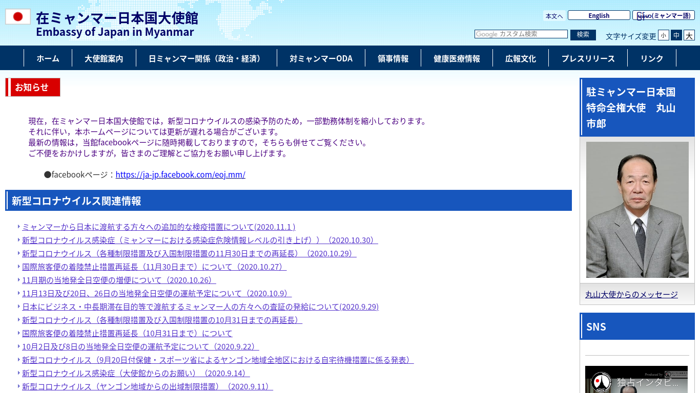Image resolution: width=700 pixels, height=393 pixels.
Task: Click the 検索 search button
Action: [x=583, y=34]
